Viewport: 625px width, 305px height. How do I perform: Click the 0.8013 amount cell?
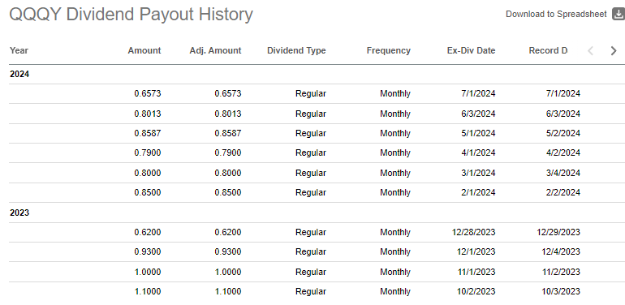[x=148, y=114]
